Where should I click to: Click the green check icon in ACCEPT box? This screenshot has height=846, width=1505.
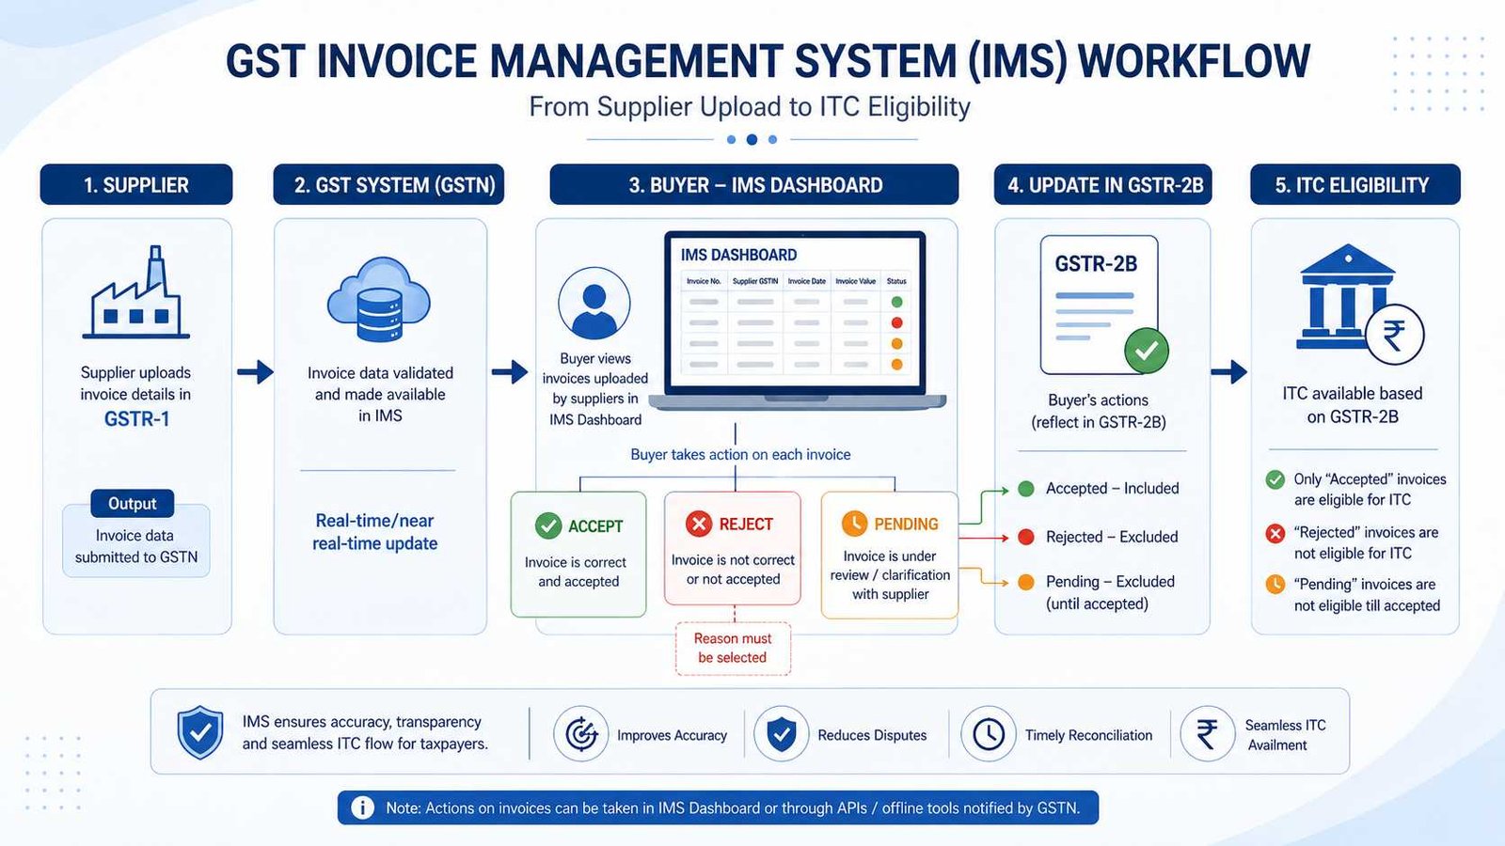pyautogui.click(x=548, y=525)
